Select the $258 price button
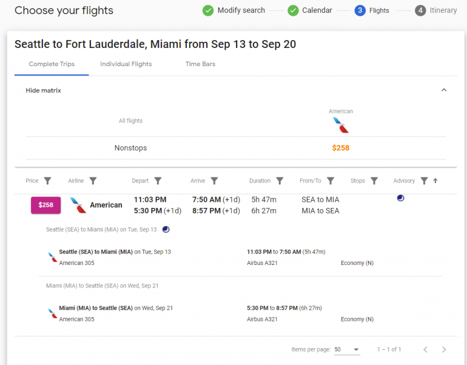The height and width of the screenshot is (365, 467). coord(46,205)
